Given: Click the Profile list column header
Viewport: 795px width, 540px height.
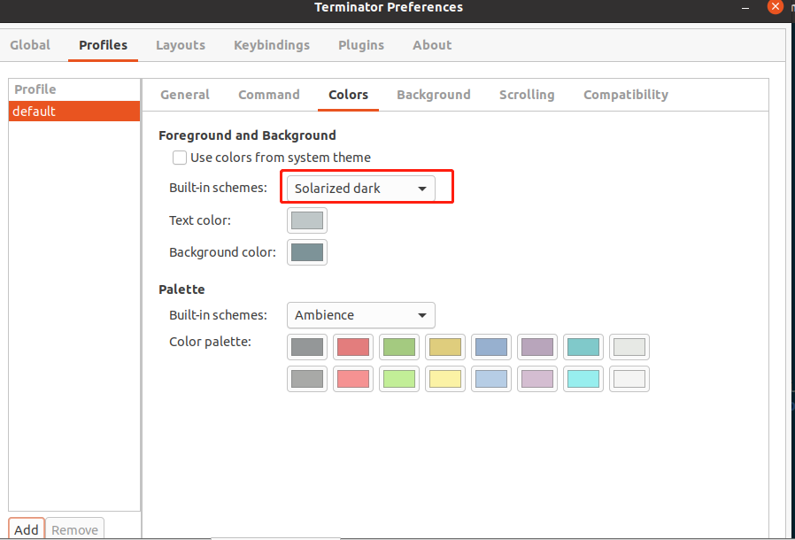Looking at the screenshot, I should pyautogui.click(x=74, y=89).
